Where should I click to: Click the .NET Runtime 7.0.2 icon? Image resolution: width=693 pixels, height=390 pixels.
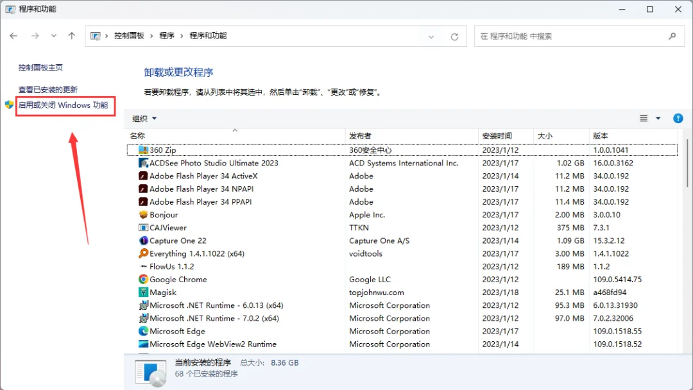143,318
